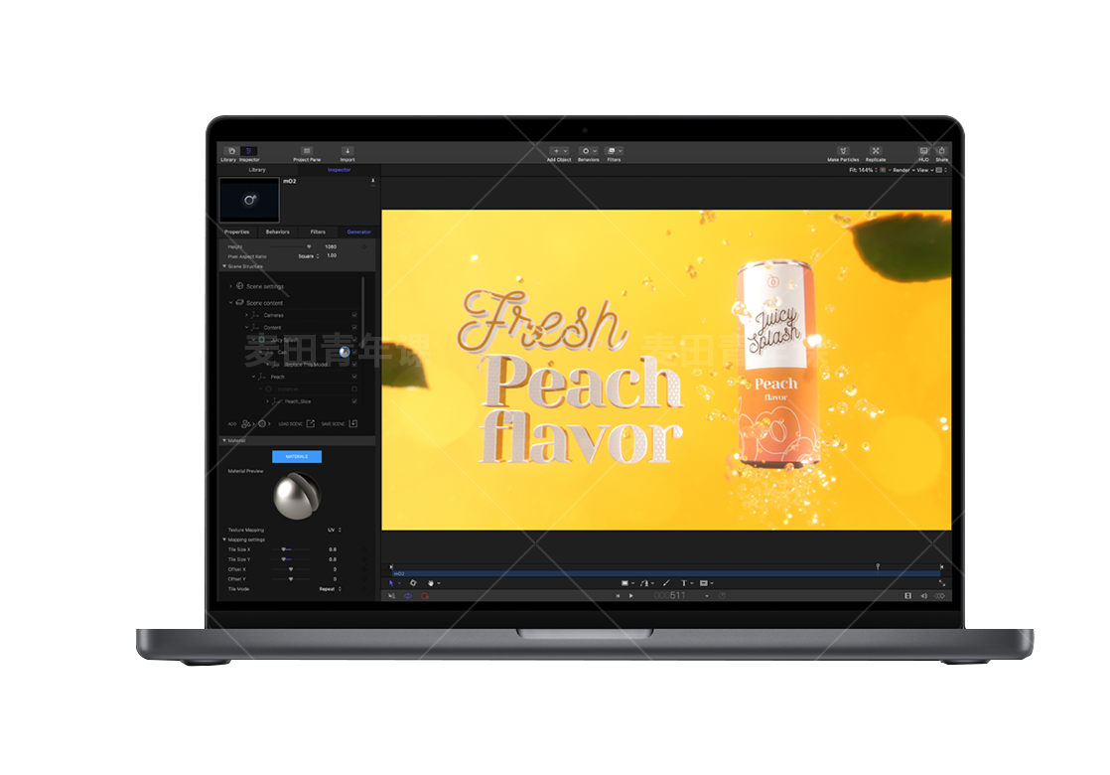This screenshot has height=775, width=1110.
Task: Collapse the Scene Structure section
Action: click(x=224, y=266)
